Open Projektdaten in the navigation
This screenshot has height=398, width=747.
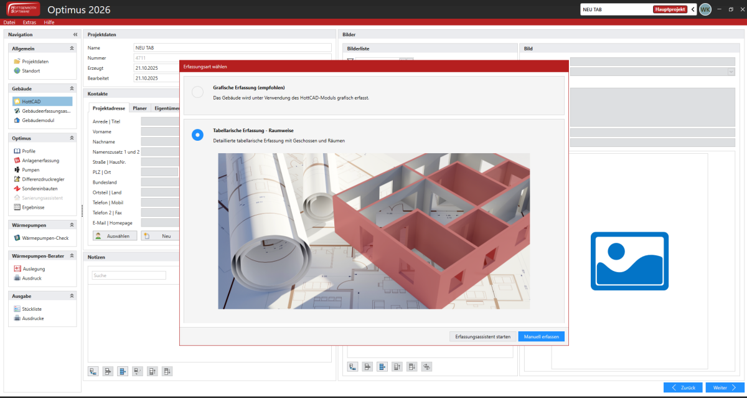[x=35, y=61]
